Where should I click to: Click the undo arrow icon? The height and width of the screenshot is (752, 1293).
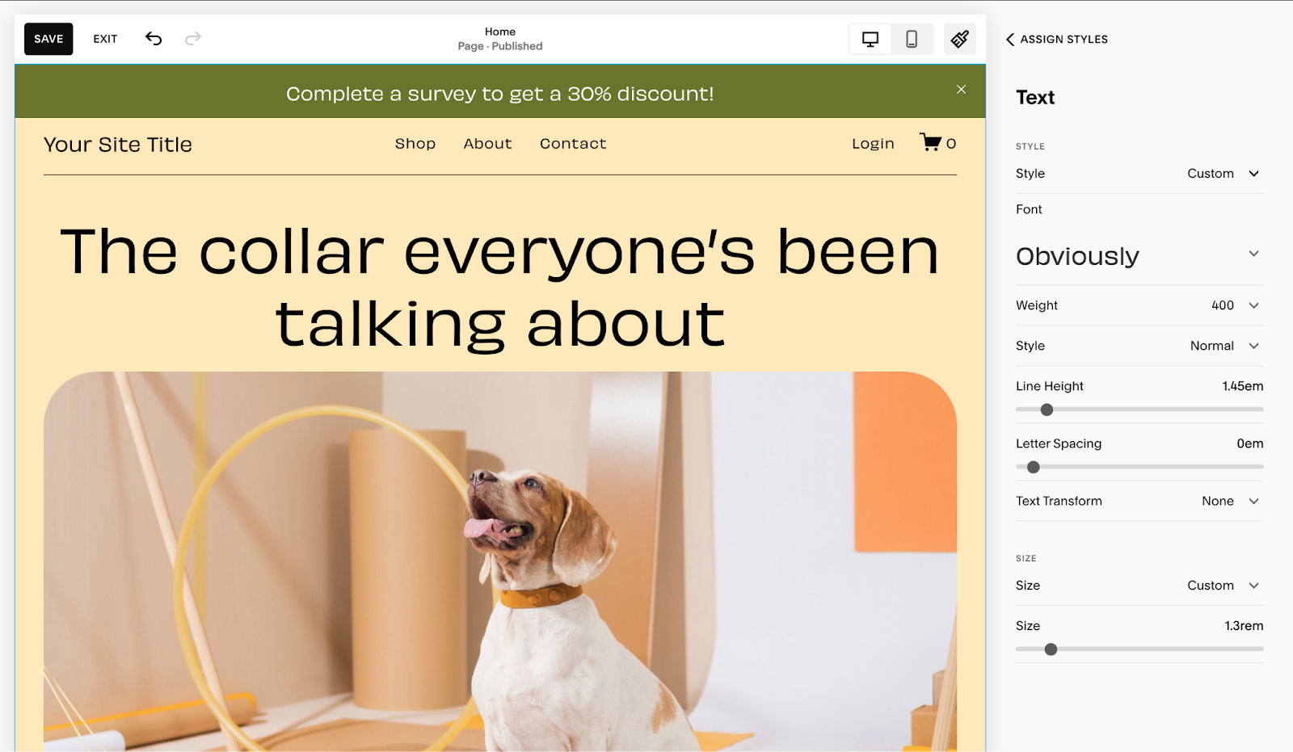[153, 38]
